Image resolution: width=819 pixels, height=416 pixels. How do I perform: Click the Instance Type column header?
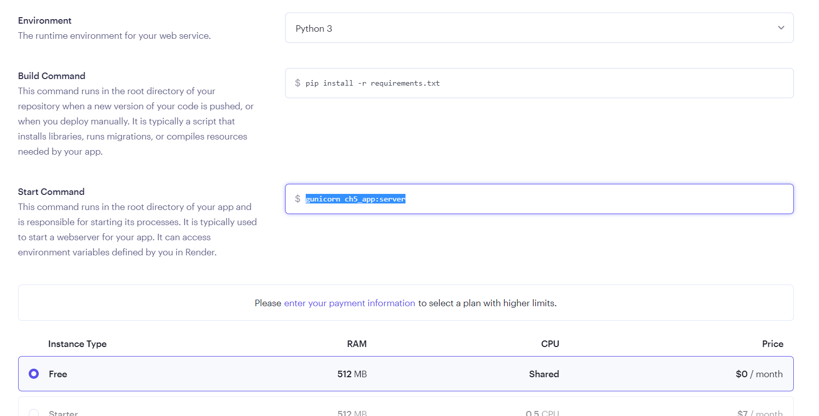click(77, 344)
